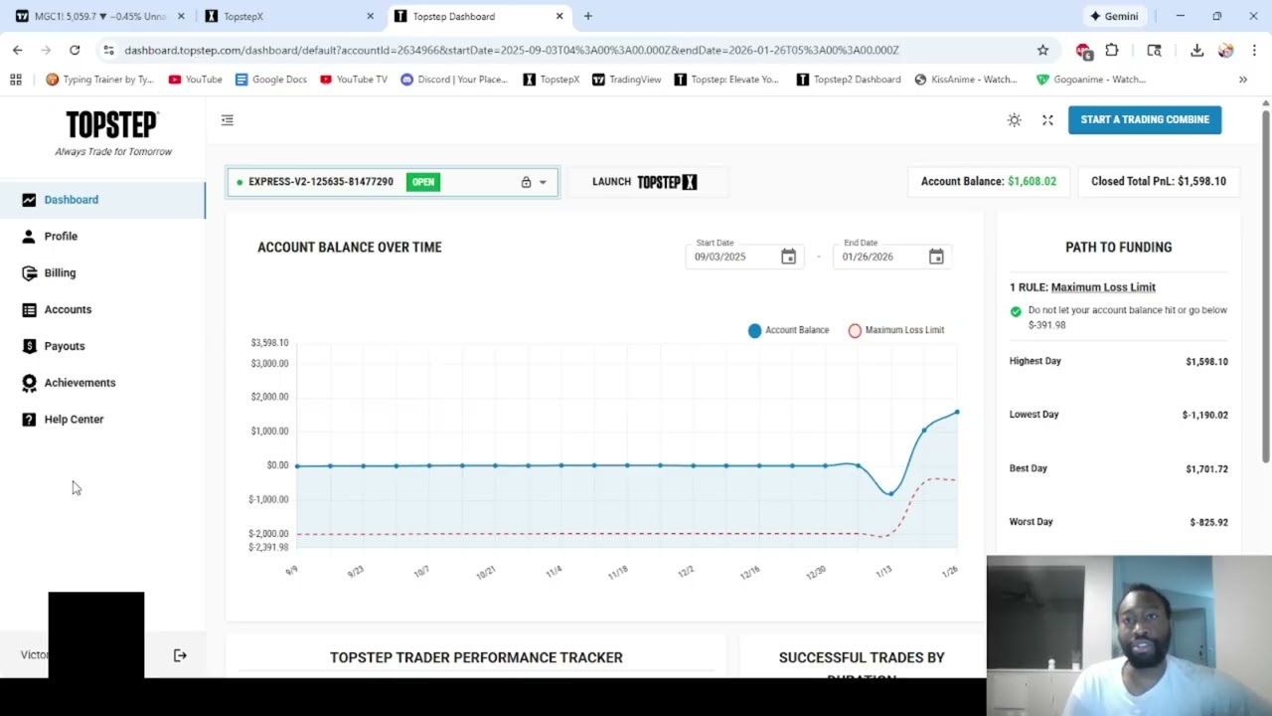
Task: Expand hidden bookmarks chevron
Action: tap(1242, 80)
